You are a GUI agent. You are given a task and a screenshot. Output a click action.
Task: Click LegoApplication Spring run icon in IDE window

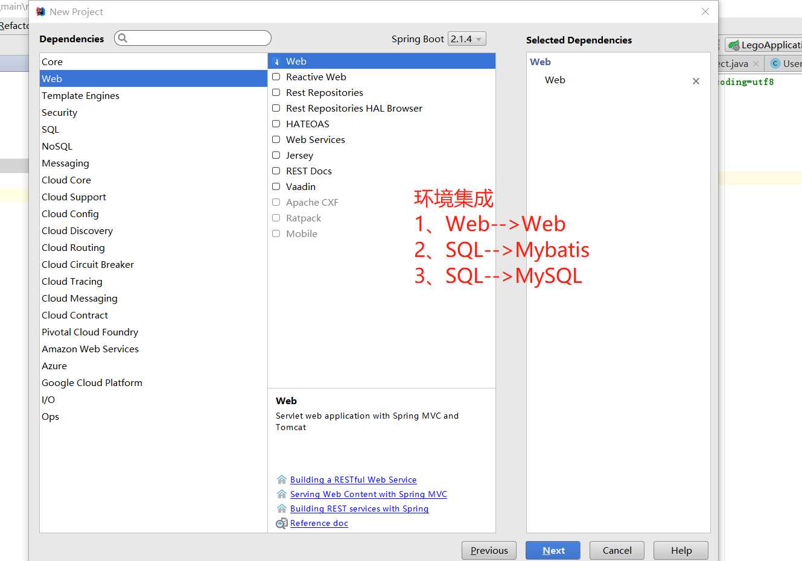(733, 45)
